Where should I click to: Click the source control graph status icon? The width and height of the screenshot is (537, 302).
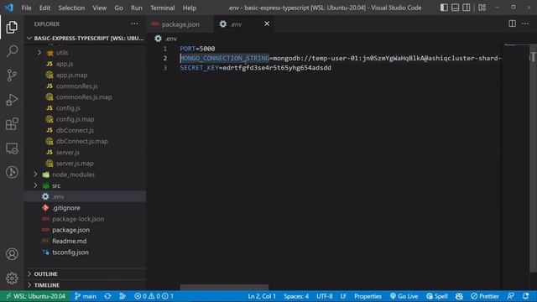[x=123, y=296]
